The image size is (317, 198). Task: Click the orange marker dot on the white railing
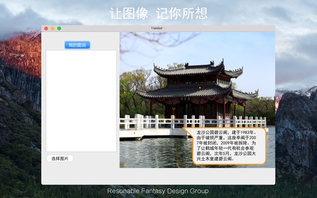[x=173, y=117]
